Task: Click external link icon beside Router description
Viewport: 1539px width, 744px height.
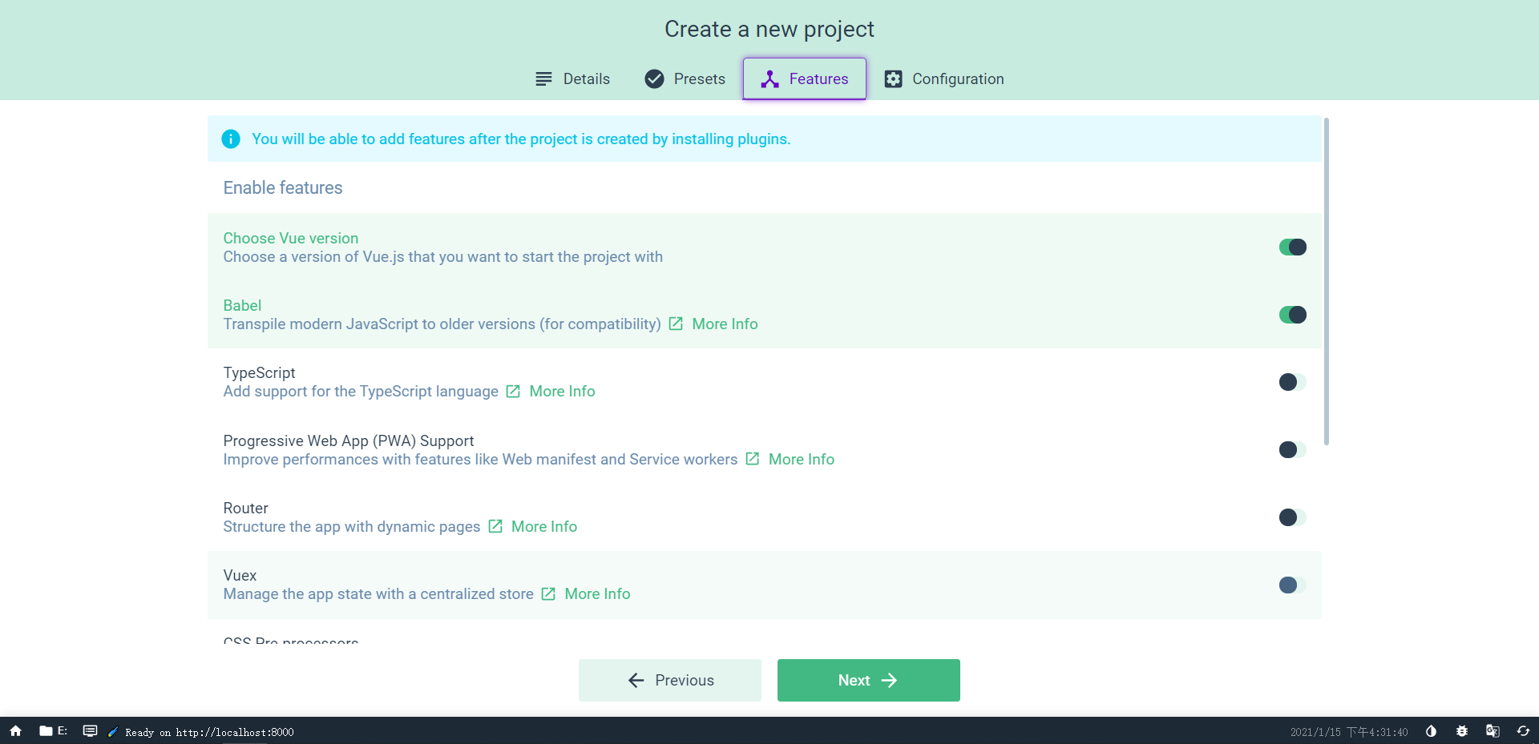Action: pos(495,526)
